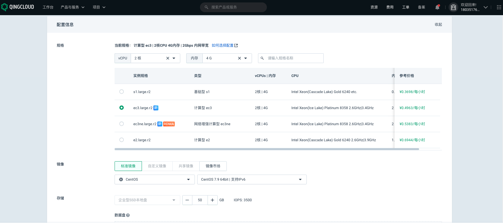
Task: Switch to the 共享镜像 tab
Action: point(186,166)
